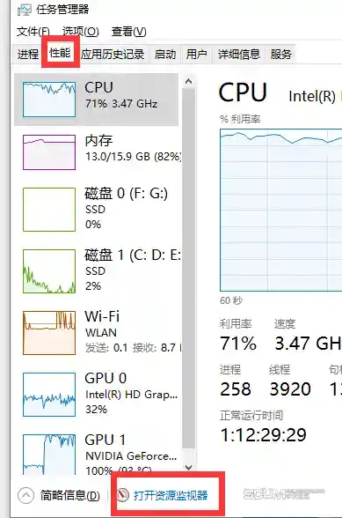Open 磁盘 0 (F: G:) performance view

[x=98, y=210]
